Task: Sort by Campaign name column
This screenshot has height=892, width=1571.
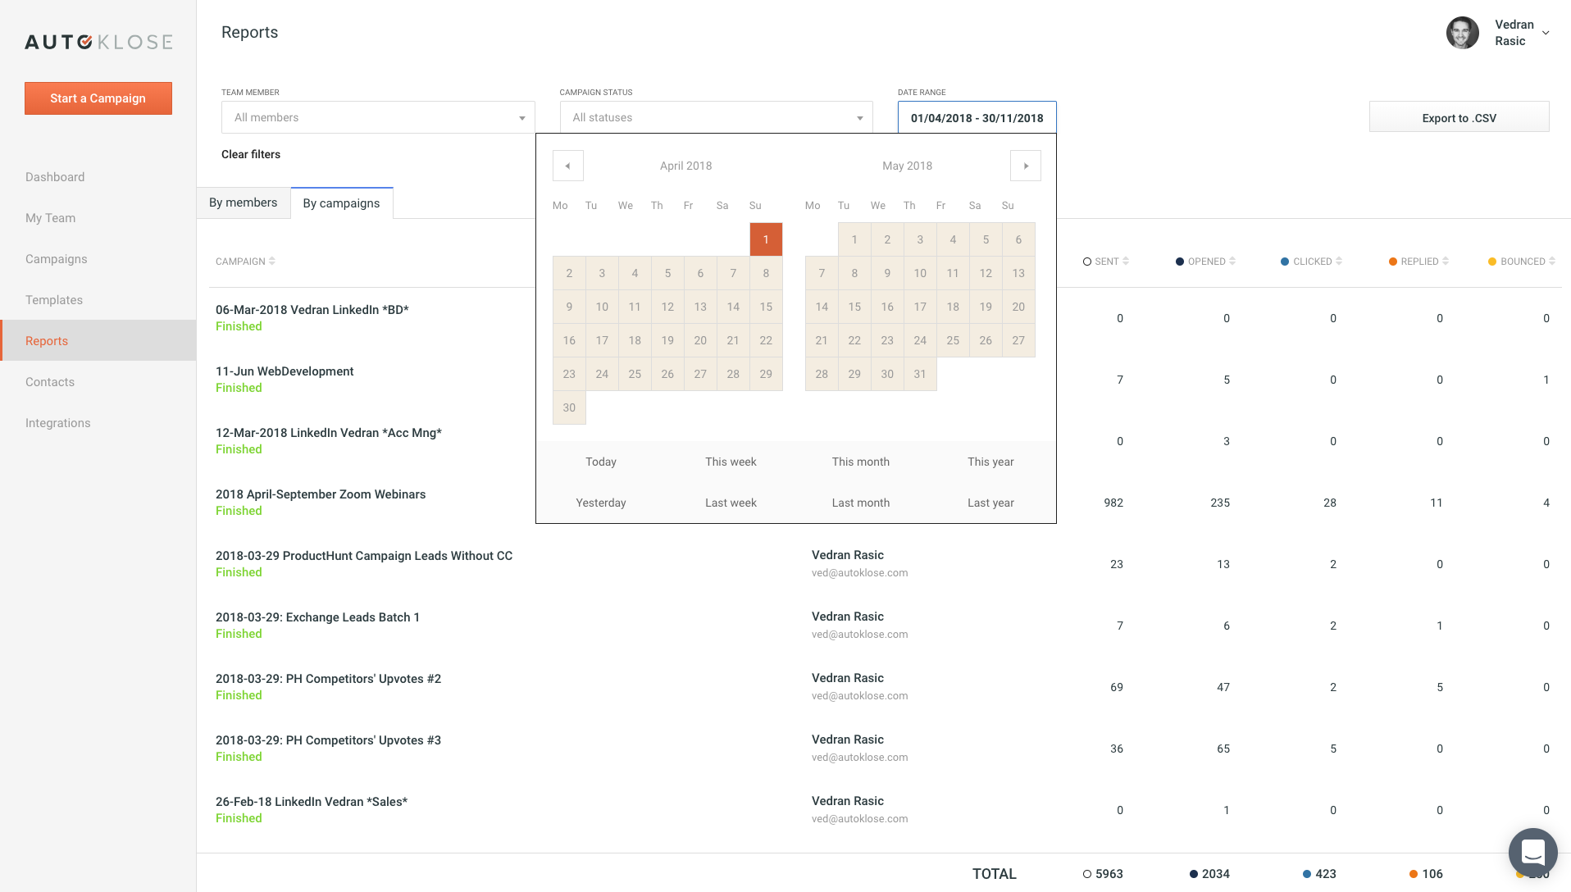Action: click(x=272, y=262)
